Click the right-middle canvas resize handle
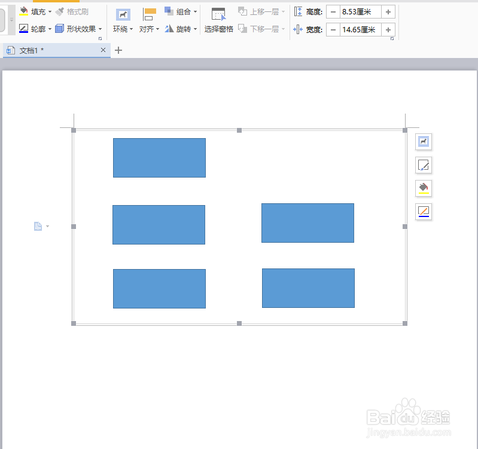This screenshot has width=478, height=449. (405, 227)
